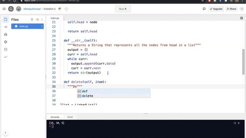Click the 'self.head = node' line
This screenshot has width=246, height=138.
(x=82, y=22)
